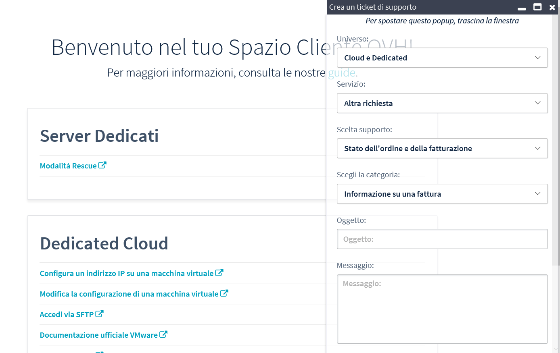Click external link icon beside Accedi via SFTP
Viewport: 560px width, 353px height.
100,314
